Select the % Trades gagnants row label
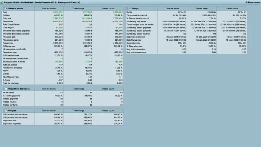261x147 pixels. [12, 96]
